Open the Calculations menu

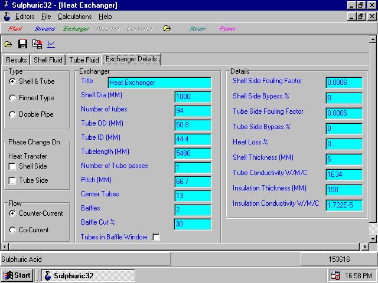(x=75, y=17)
